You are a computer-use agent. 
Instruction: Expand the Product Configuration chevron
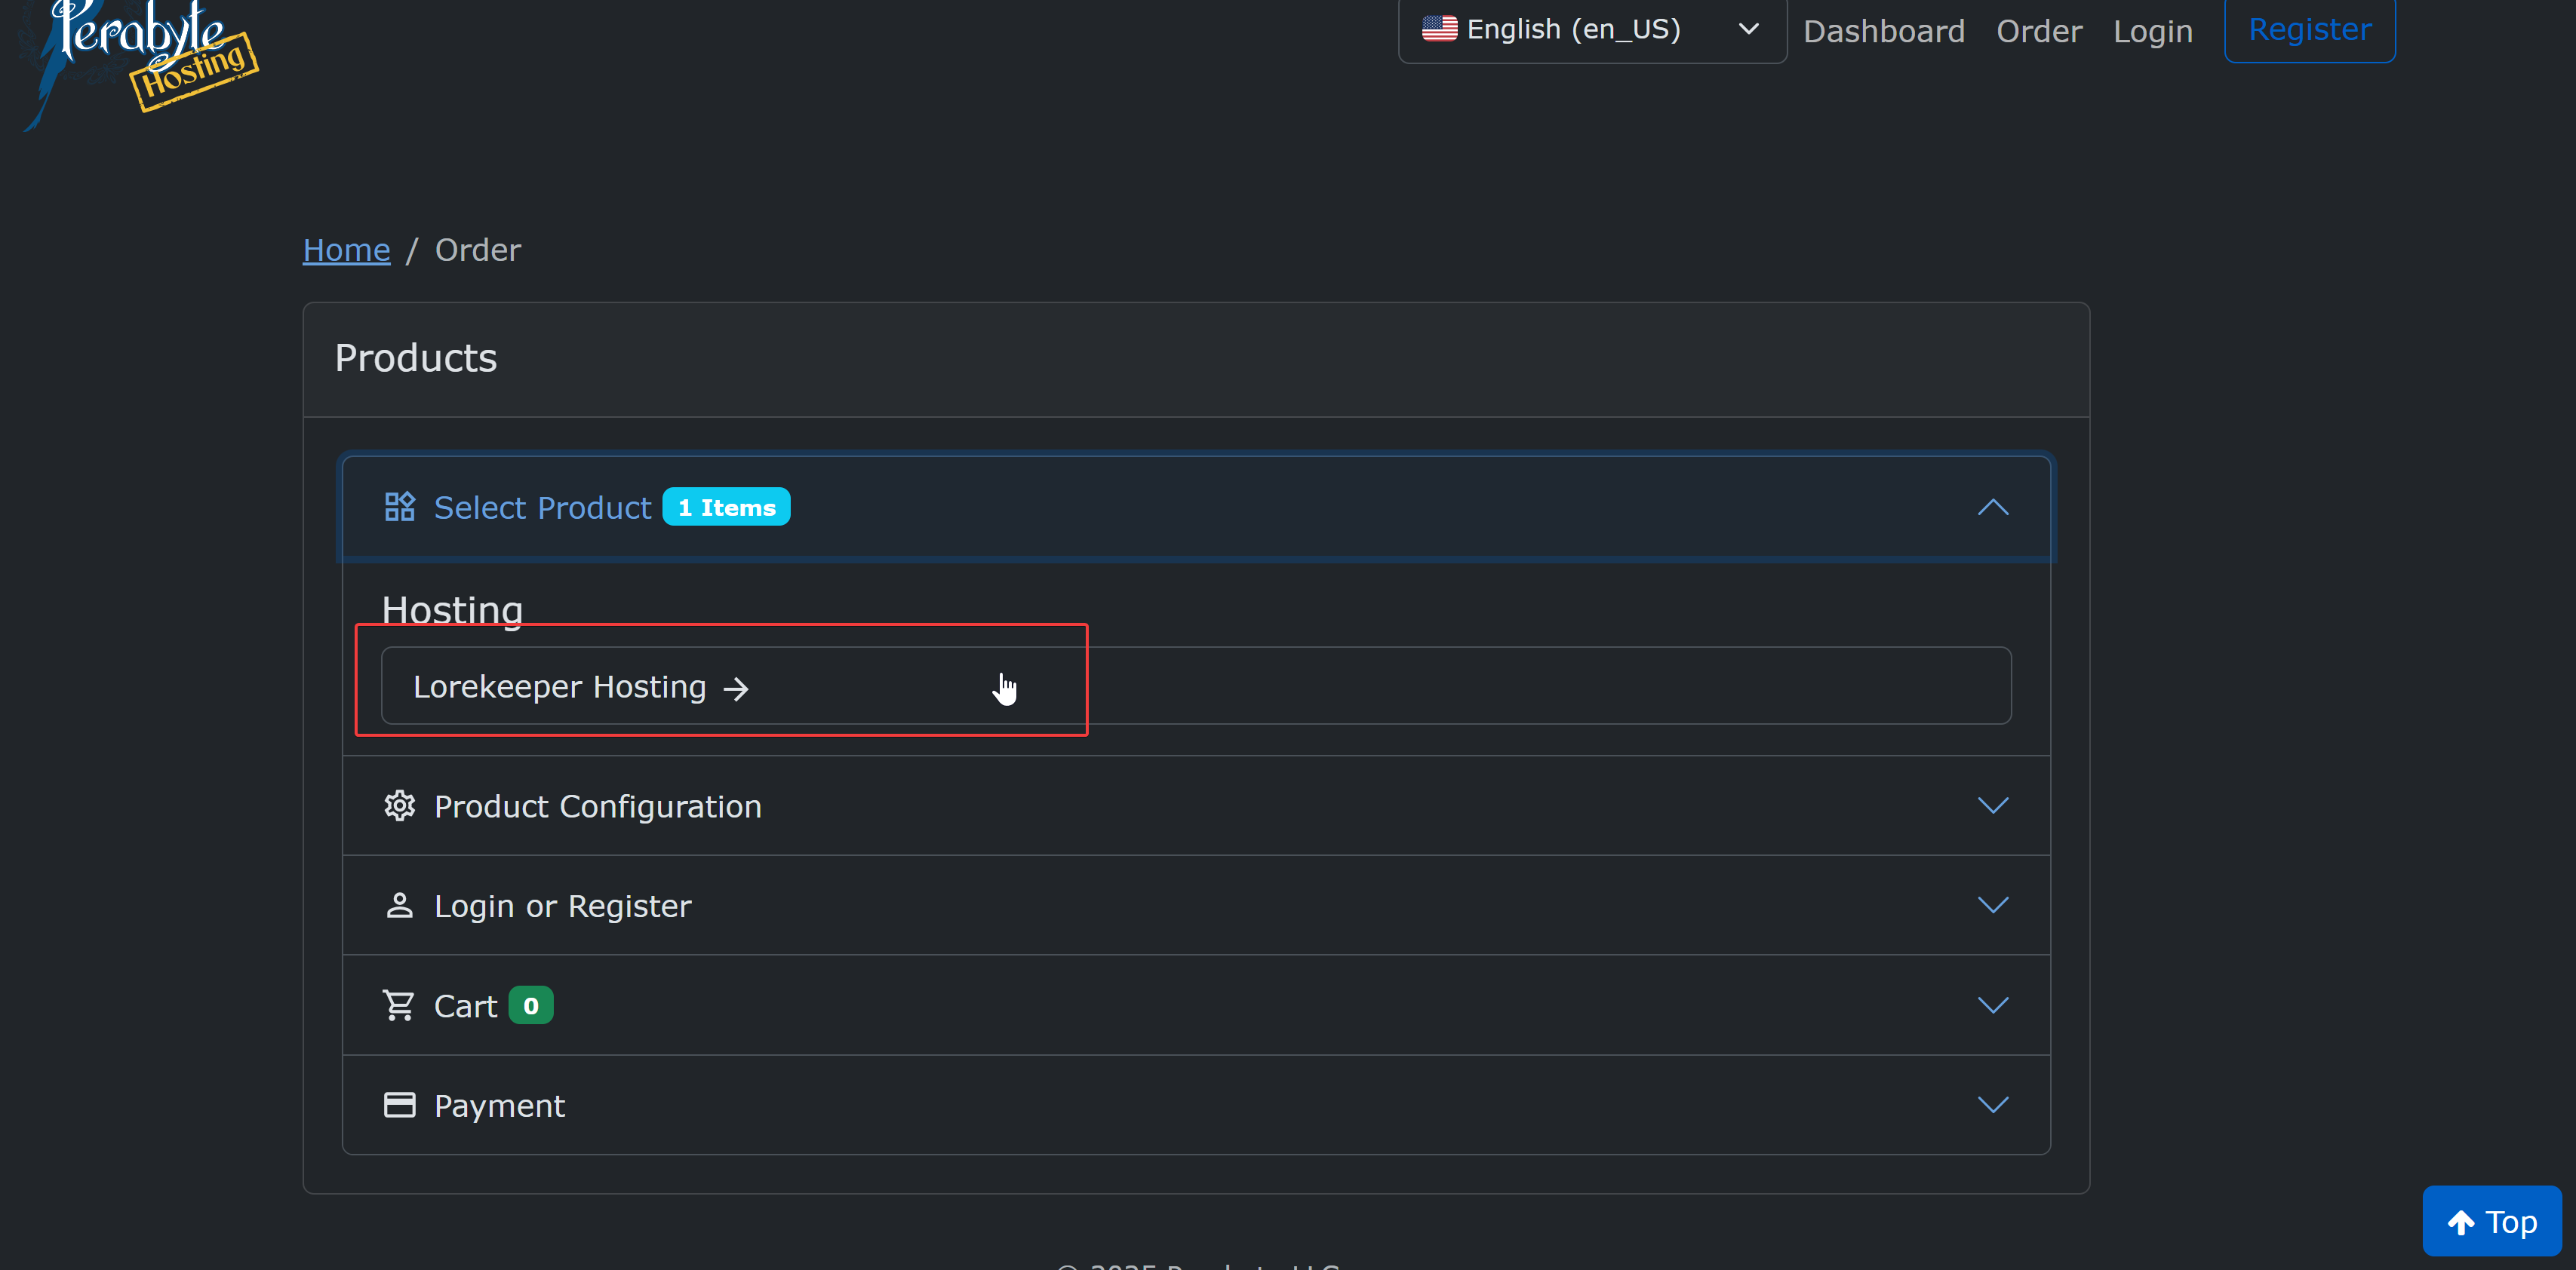1992,805
